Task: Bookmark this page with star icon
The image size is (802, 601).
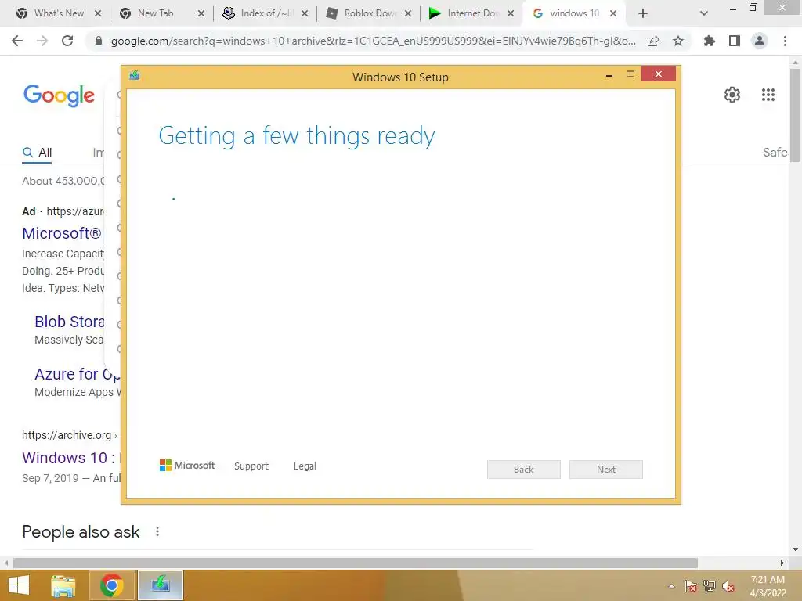Action: point(678,41)
